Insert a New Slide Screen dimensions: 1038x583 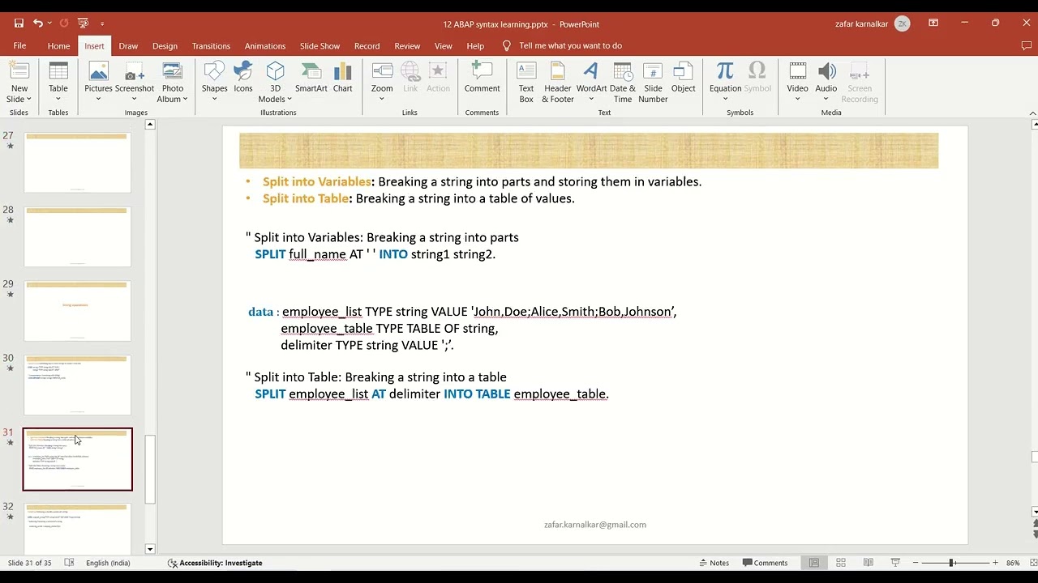[19, 83]
